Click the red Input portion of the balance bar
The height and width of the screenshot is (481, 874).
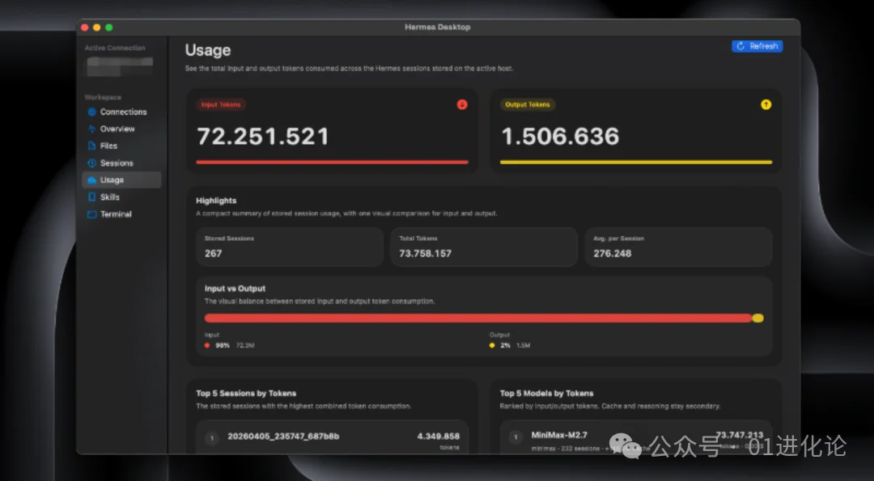[477, 319]
